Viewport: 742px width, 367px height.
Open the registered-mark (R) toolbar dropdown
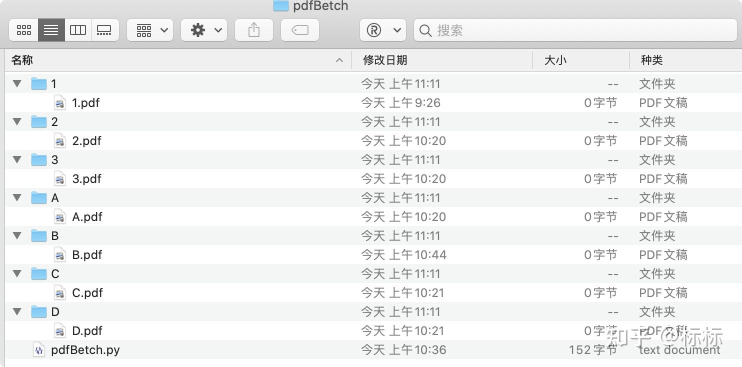[384, 30]
